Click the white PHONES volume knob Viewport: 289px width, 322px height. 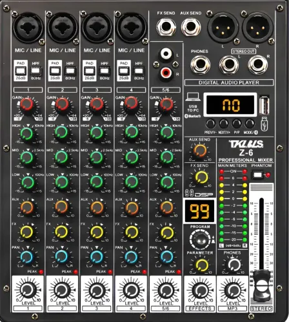234,265
